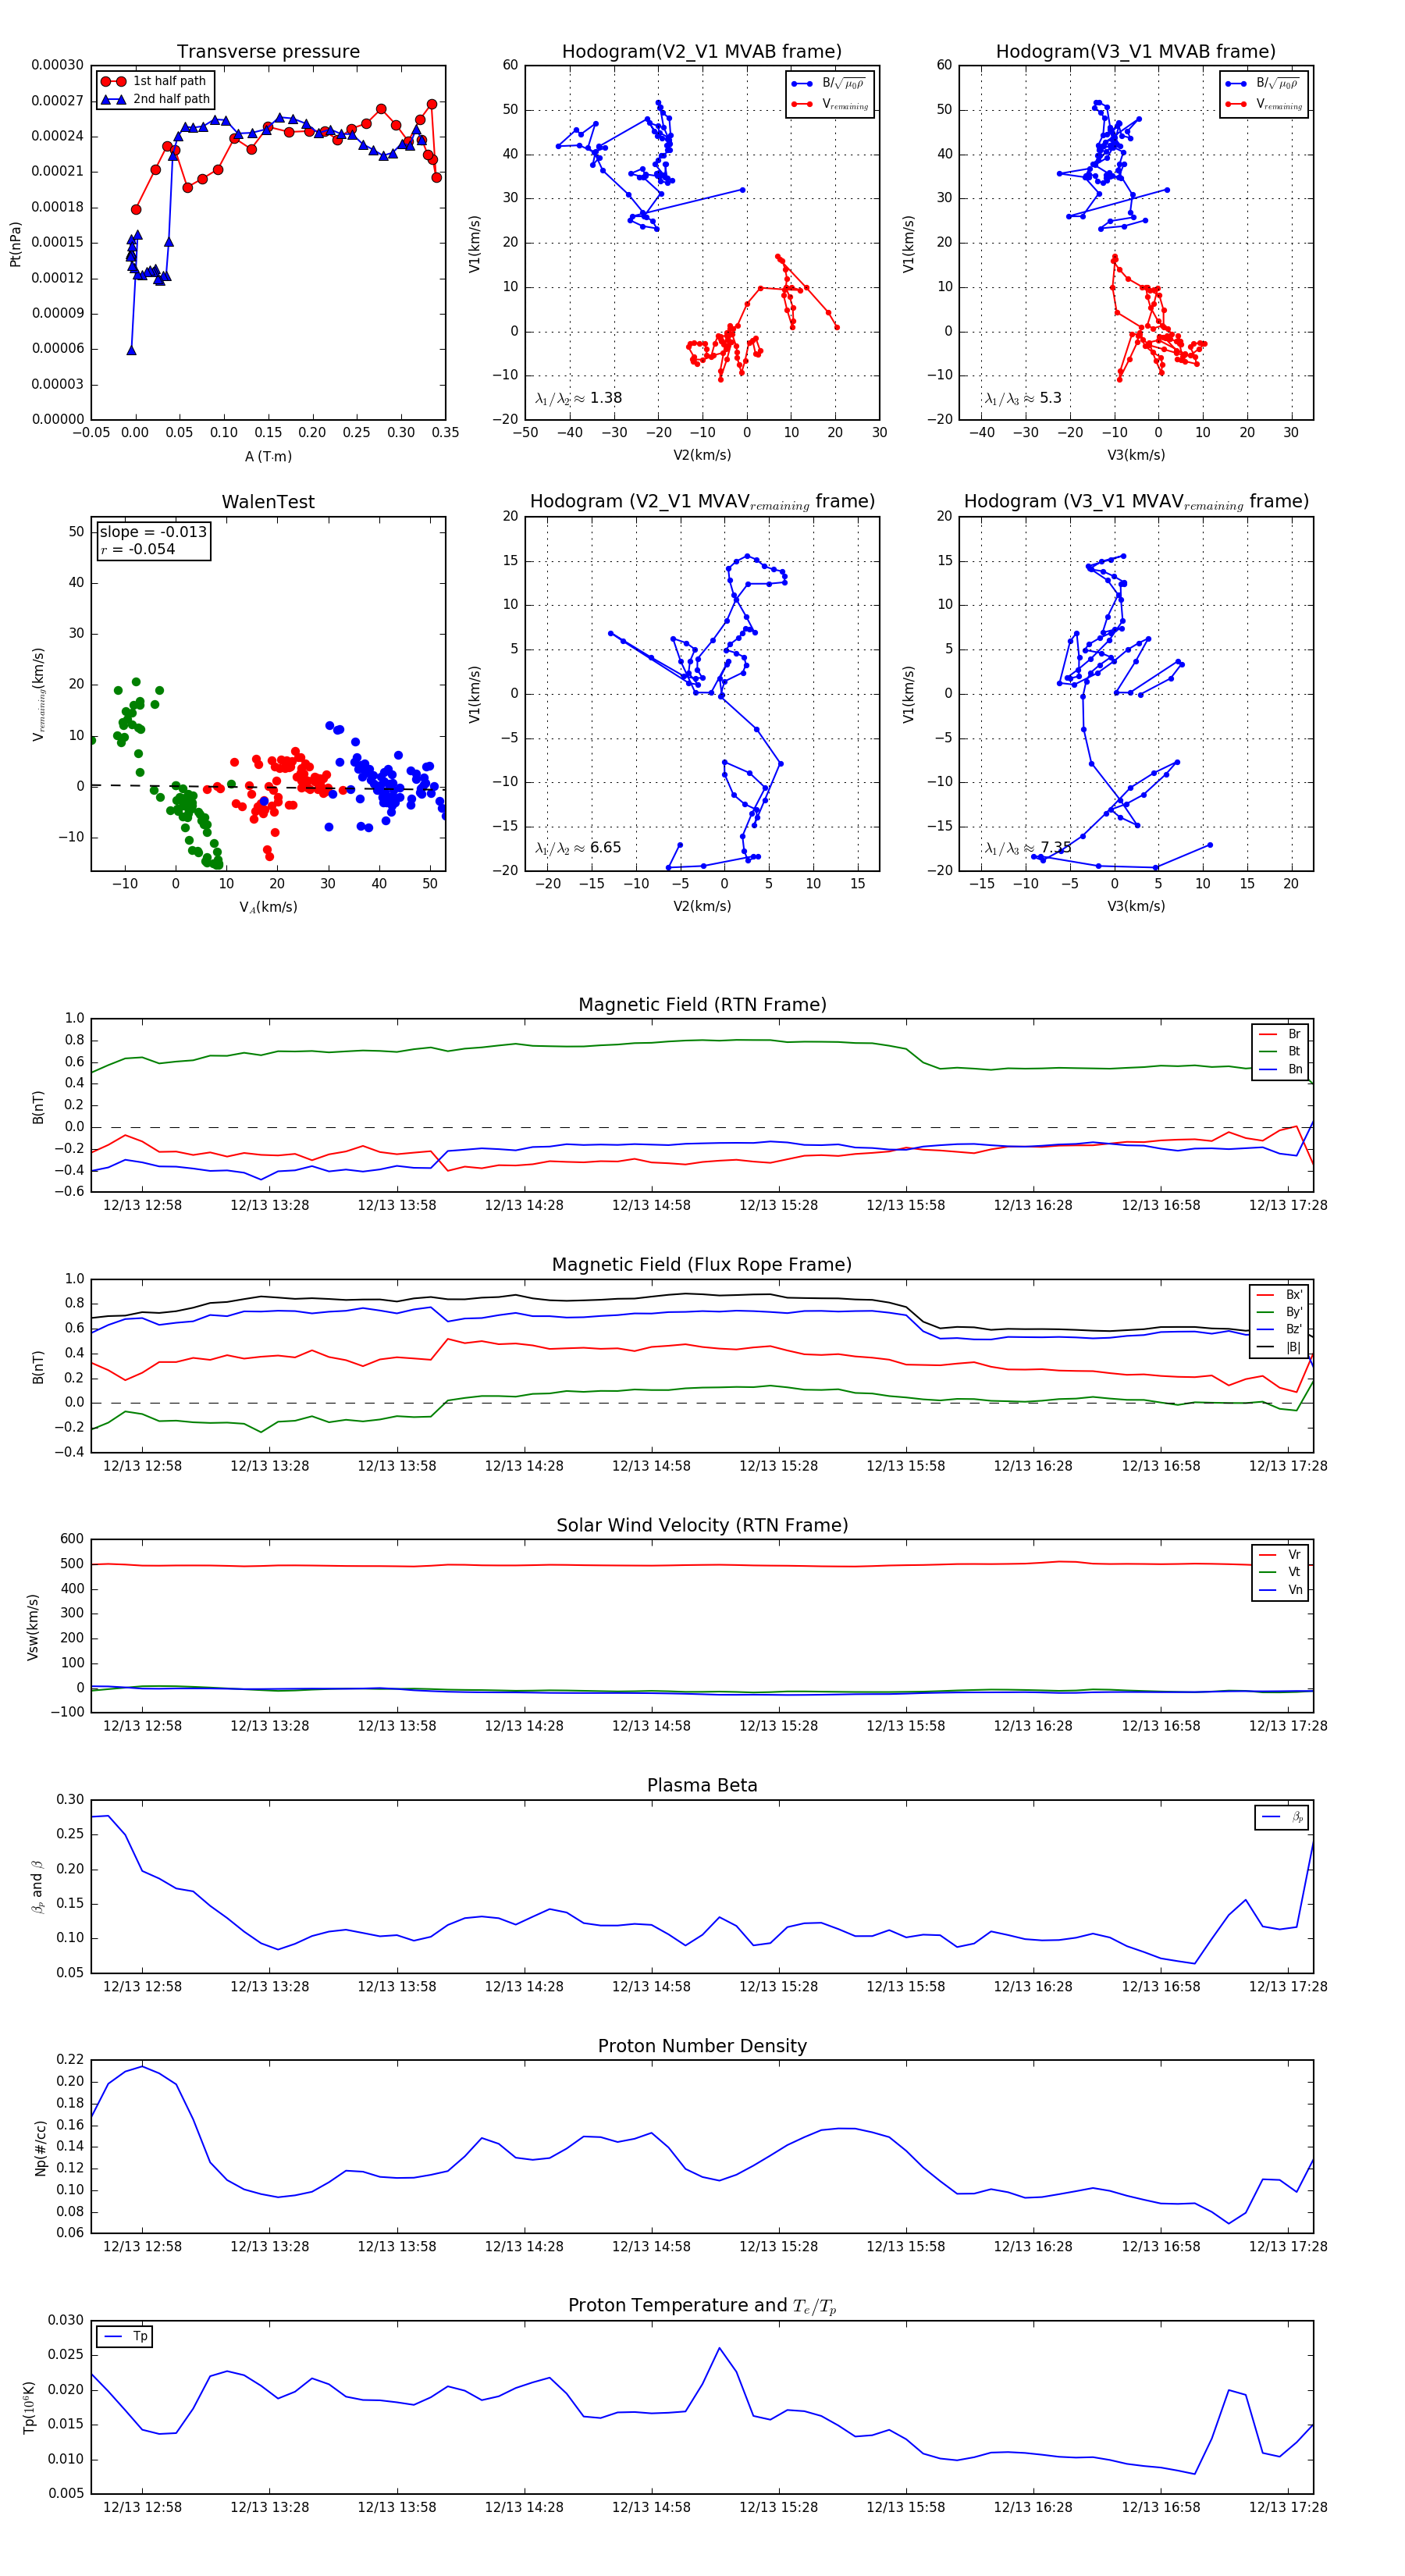Click '12/13 14:28' tick under Plasma Beta
This screenshot has width=1405, height=2576.
(524, 1987)
